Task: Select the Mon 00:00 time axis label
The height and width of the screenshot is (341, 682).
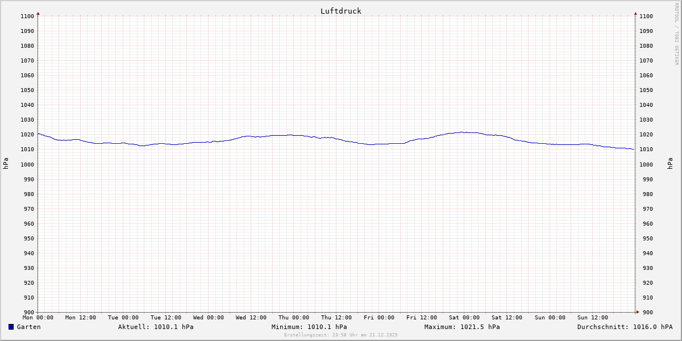Action: coord(38,318)
